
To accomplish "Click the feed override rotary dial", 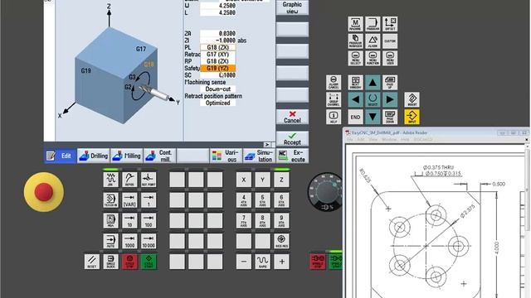I will pyautogui.click(x=326, y=192).
